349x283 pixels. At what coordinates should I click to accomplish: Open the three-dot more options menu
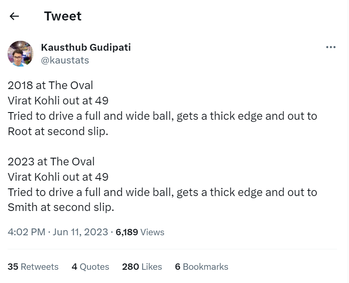click(x=330, y=47)
